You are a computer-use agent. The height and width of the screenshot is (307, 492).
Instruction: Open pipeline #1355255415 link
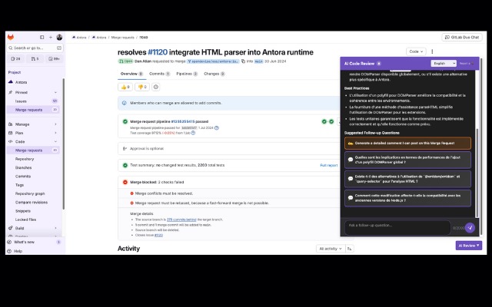tap(183, 121)
